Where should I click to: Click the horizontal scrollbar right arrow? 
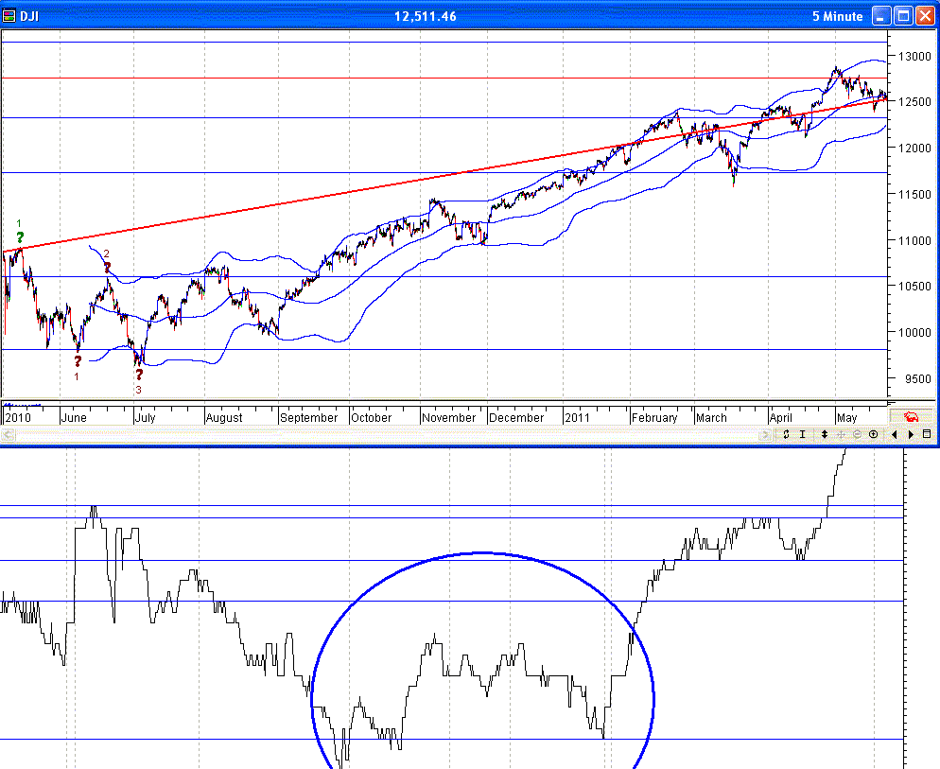click(x=764, y=435)
